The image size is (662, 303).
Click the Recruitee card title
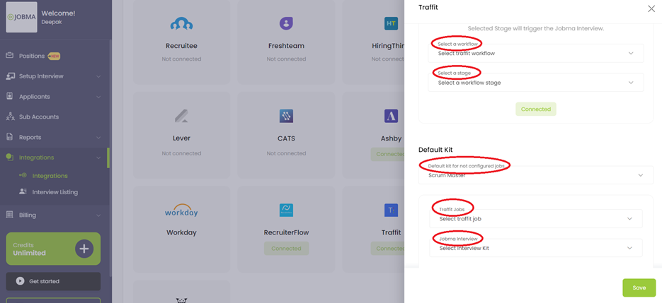point(181,45)
